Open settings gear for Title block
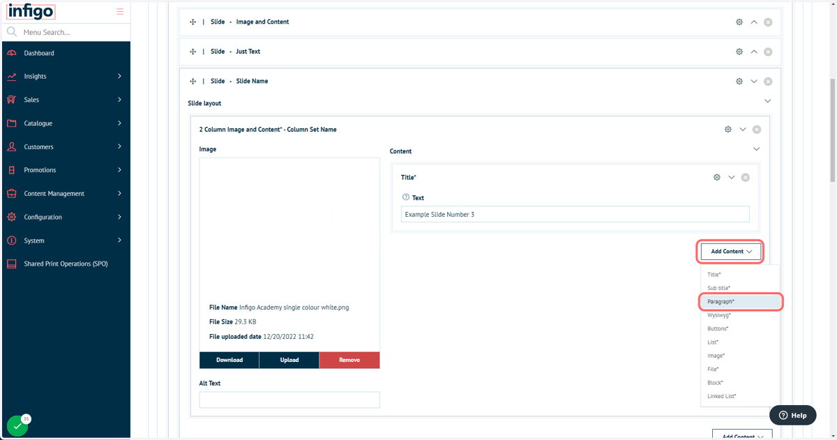This screenshot has width=837, height=440. click(x=717, y=178)
